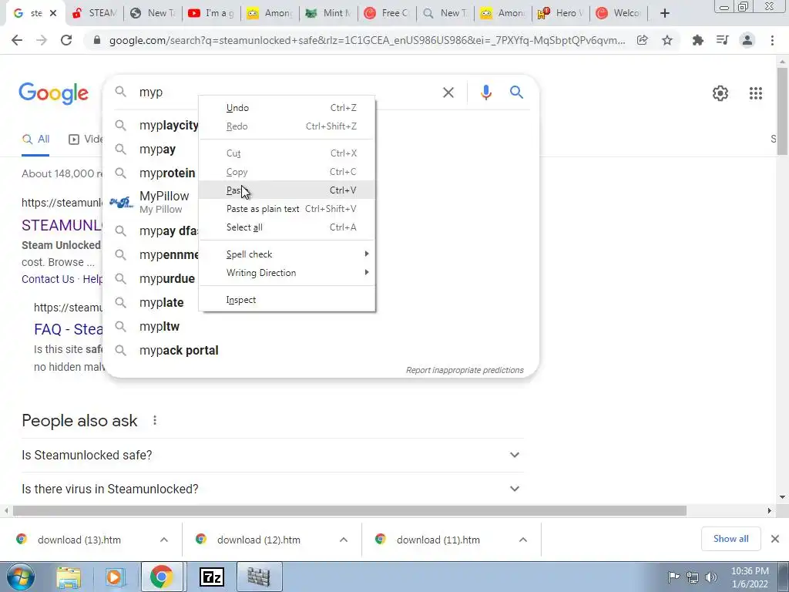Viewport: 789px width, 592px height.
Task: Switch to the STEAM tab
Action: click(93, 14)
